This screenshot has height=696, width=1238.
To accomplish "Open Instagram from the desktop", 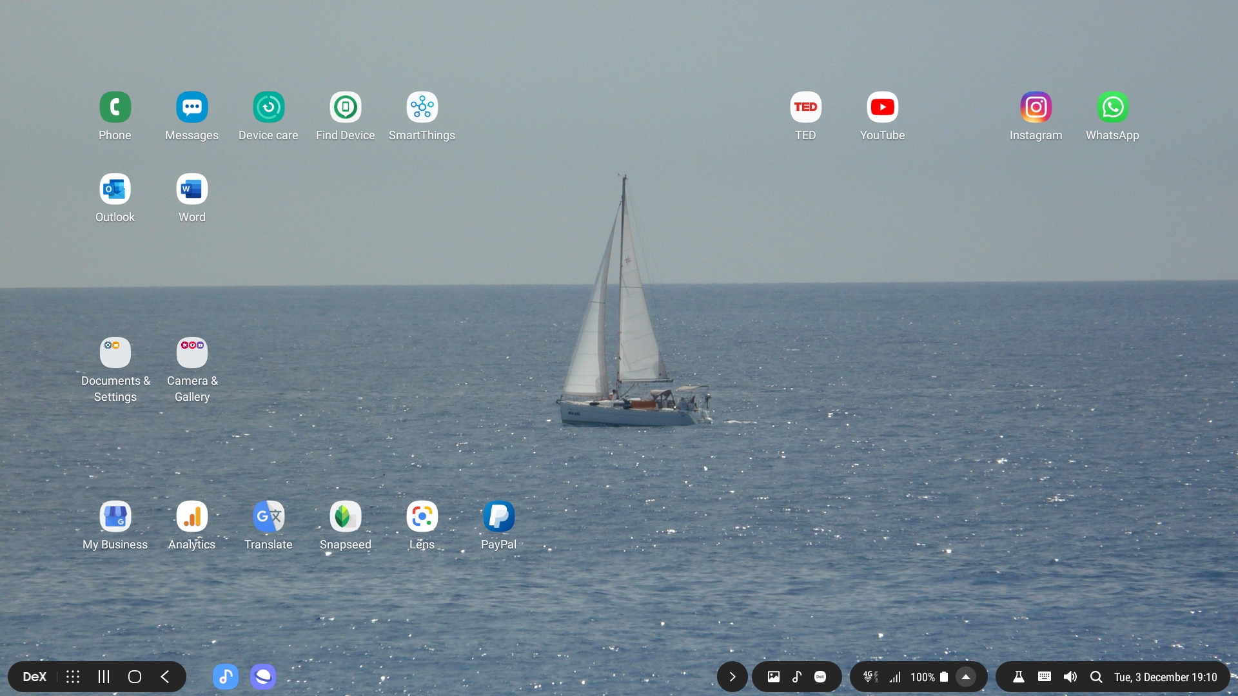I will (x=1036, y=108).
